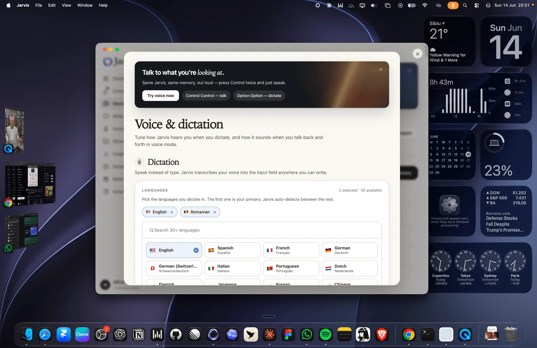The width and height of the screenshot is (537, 348).
Task: Click the menu bar battery icon
Action: [412, 5]
